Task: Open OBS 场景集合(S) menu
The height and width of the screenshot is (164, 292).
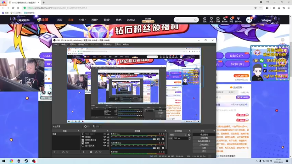Action: pyautogui.click(x=107, y=44)
